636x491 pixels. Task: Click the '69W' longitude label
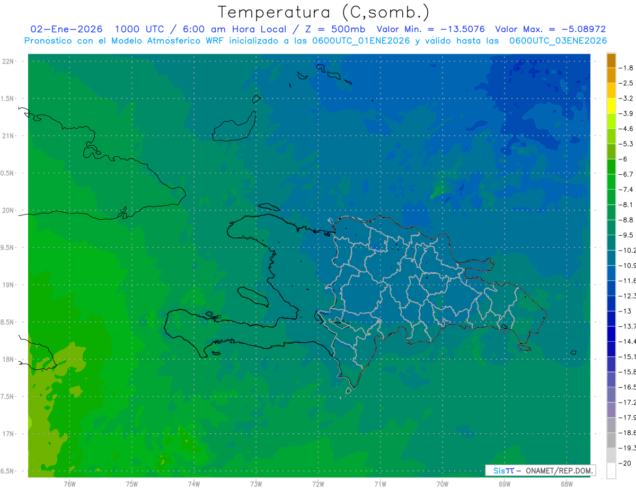pos(505,484)
